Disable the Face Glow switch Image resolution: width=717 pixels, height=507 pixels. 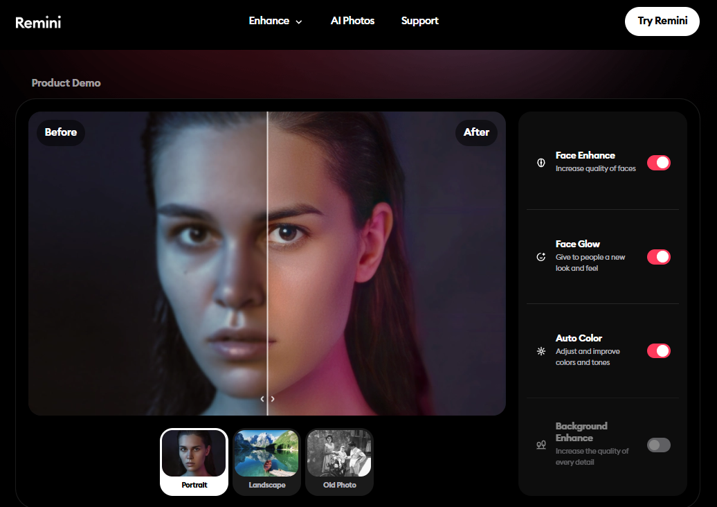(x=658, y=257)
